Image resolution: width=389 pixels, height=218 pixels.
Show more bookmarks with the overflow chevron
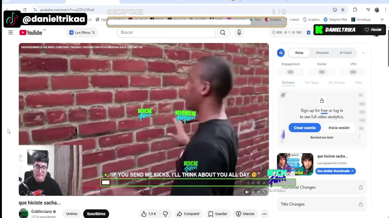click(382, 19)
